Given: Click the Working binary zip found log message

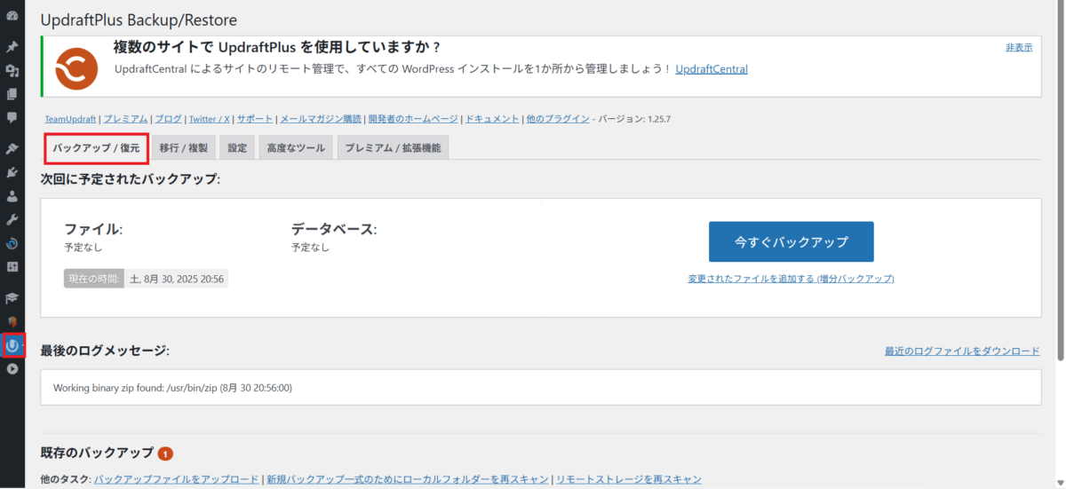Looking at the screenshot, I should click(173, 388).
